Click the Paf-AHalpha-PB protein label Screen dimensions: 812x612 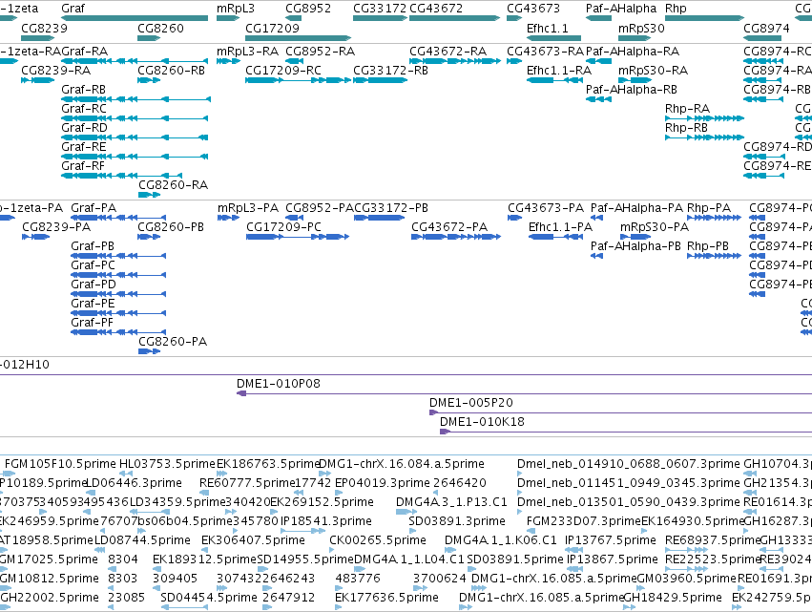pos(635,246)
